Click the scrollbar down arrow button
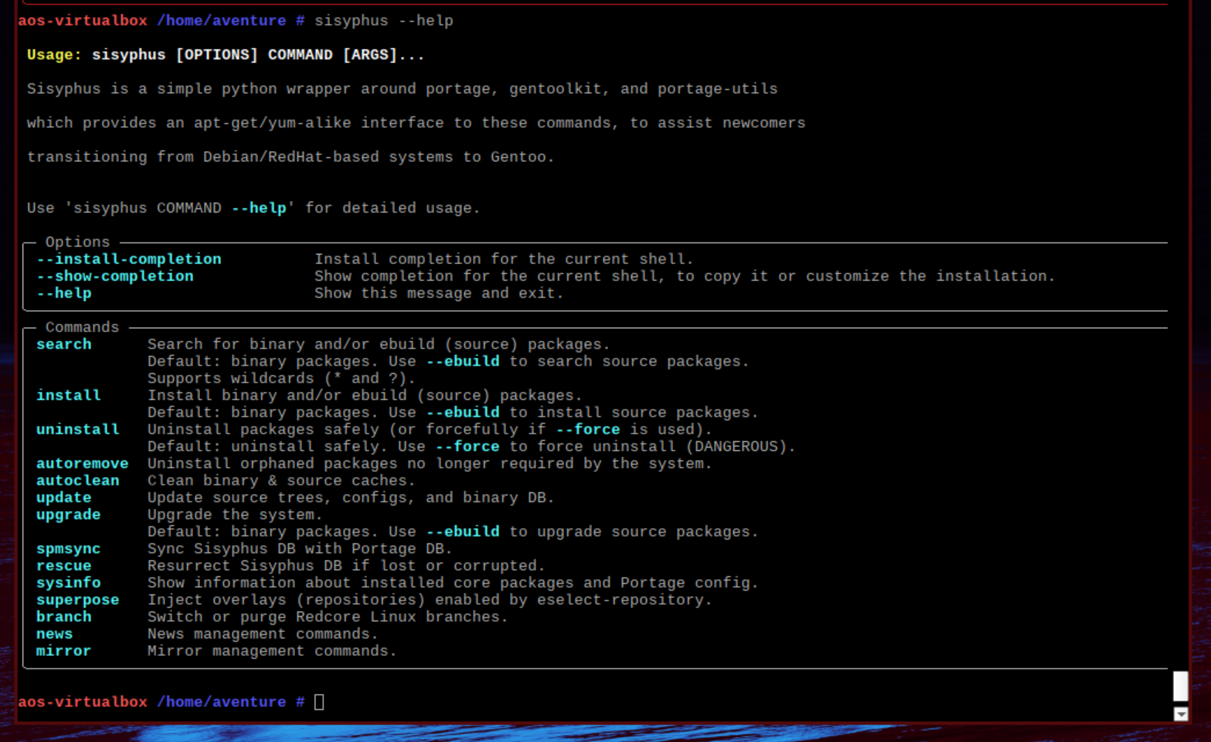 click(1181, 714)
